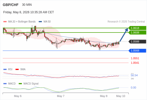Click the May 7 date axis label

(x=61, y=96)
